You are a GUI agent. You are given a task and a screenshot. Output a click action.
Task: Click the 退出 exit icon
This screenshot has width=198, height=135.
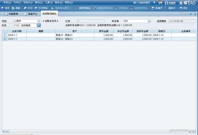[180, 8]
